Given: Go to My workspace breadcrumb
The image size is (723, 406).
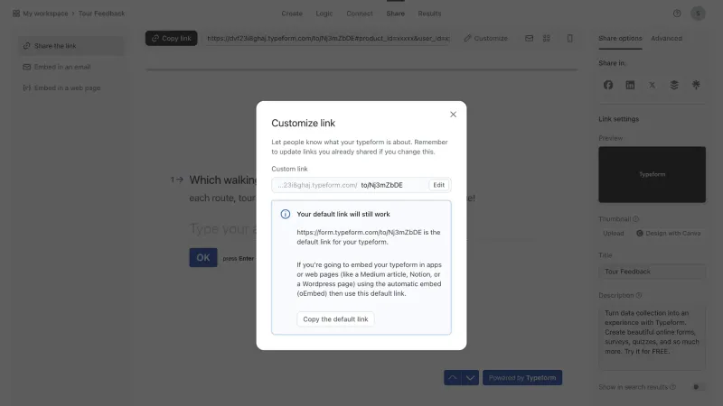Looking at the screenshot, I should coord(45,14).
